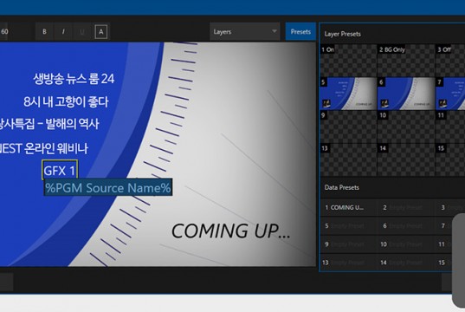Viewport: 465px width, 312px height.
Task: Toggle bold text formatting
Action: pos(44,31)
